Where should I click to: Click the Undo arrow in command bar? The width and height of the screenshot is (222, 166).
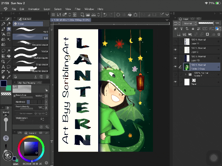click(105, 15)
